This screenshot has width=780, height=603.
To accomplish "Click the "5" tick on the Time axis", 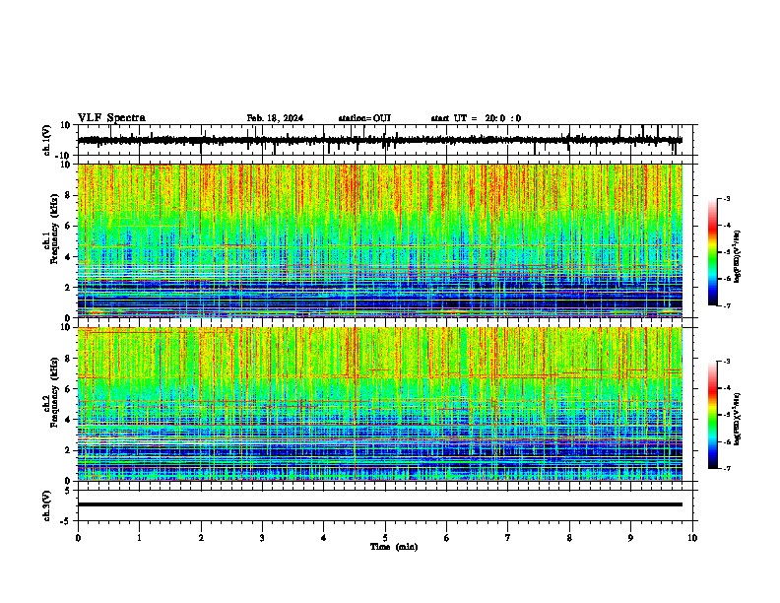I will [385, 538].
